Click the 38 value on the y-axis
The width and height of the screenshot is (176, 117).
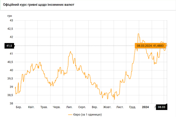[x=11, y=103]
